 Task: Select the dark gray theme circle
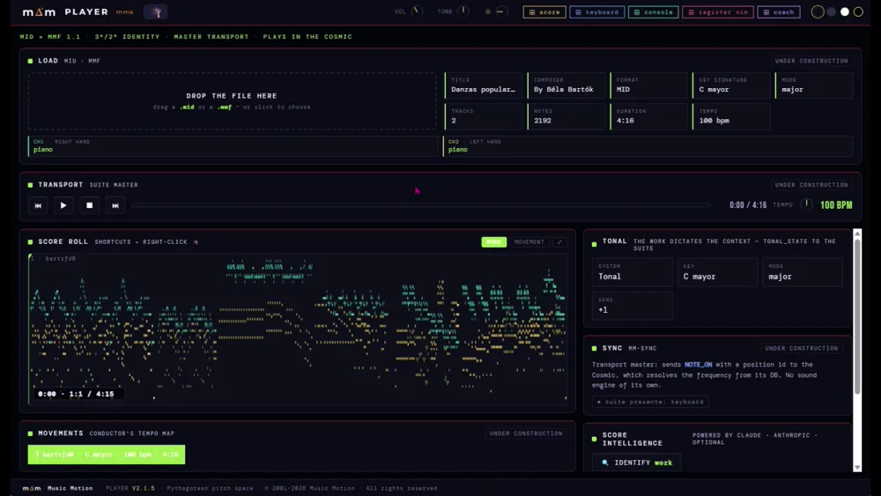click(832, 11)
